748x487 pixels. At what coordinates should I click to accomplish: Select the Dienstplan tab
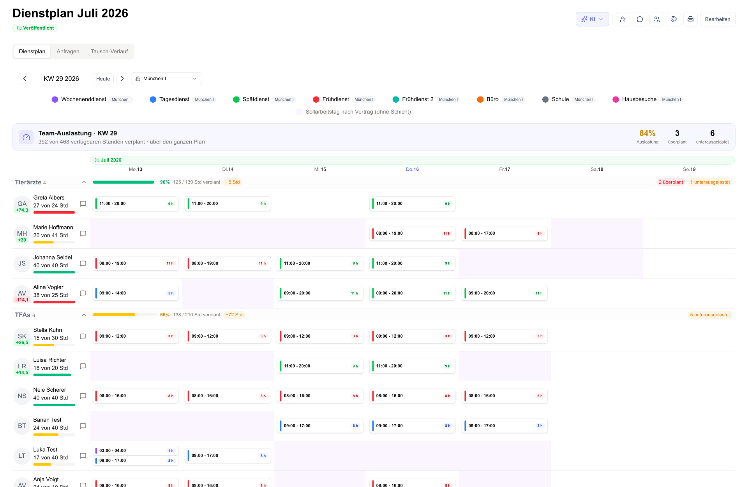click(32, 51)
